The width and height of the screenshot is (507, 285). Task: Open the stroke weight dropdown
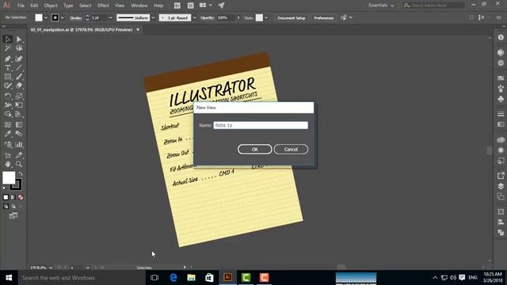tap(110, 17)
